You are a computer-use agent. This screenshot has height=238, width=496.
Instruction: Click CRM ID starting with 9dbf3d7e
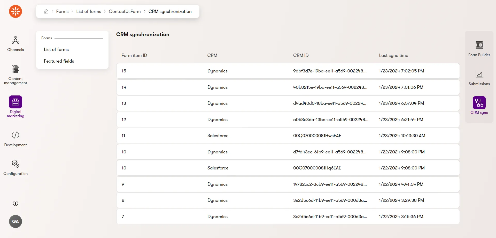[x=330, y=71]
